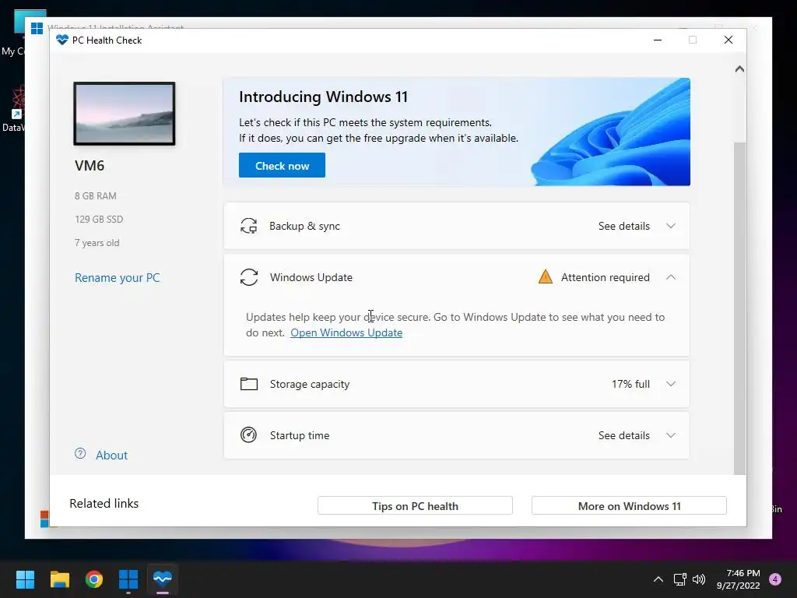
Task: Collapse the Windows Update section chevron
Action: pyautogui.click(x=671, y=277)
